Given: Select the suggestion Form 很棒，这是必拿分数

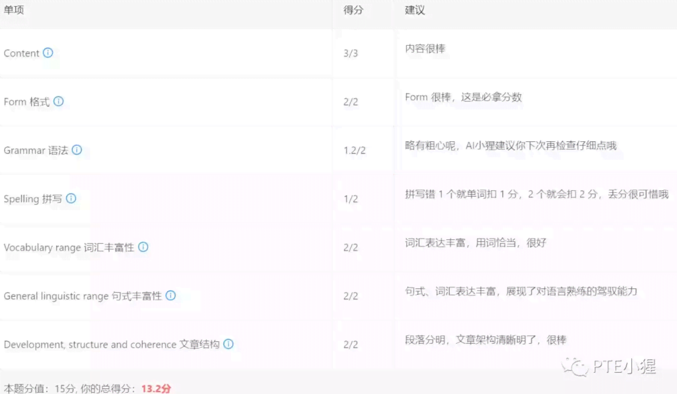Looking at the screenshot, I should point(463,97).
